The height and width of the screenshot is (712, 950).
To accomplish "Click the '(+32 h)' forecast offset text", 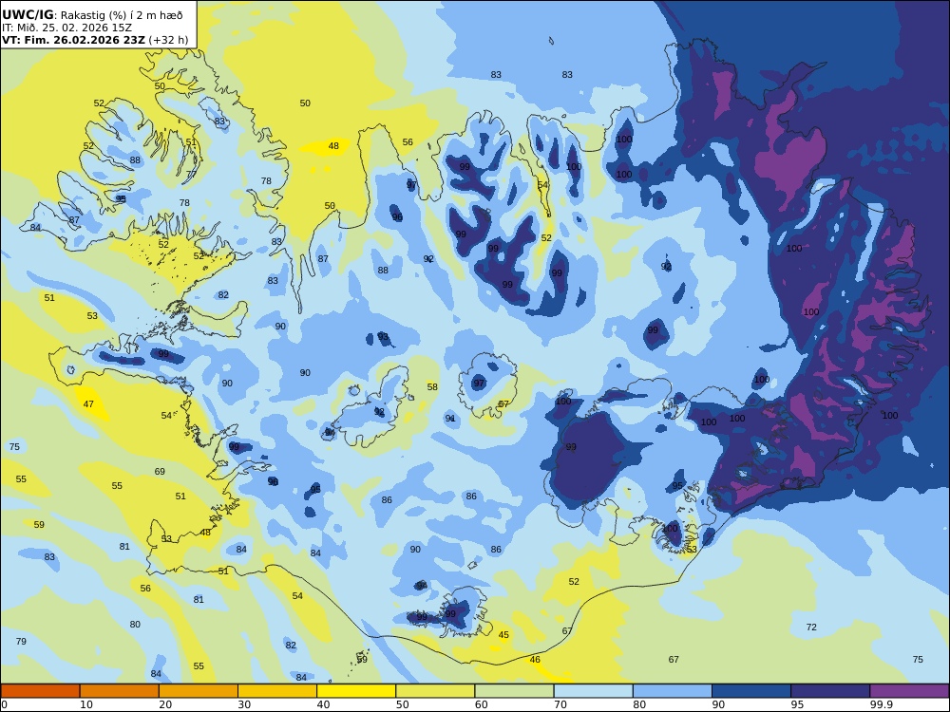I will pyautogui.click(x=168, y=40).
